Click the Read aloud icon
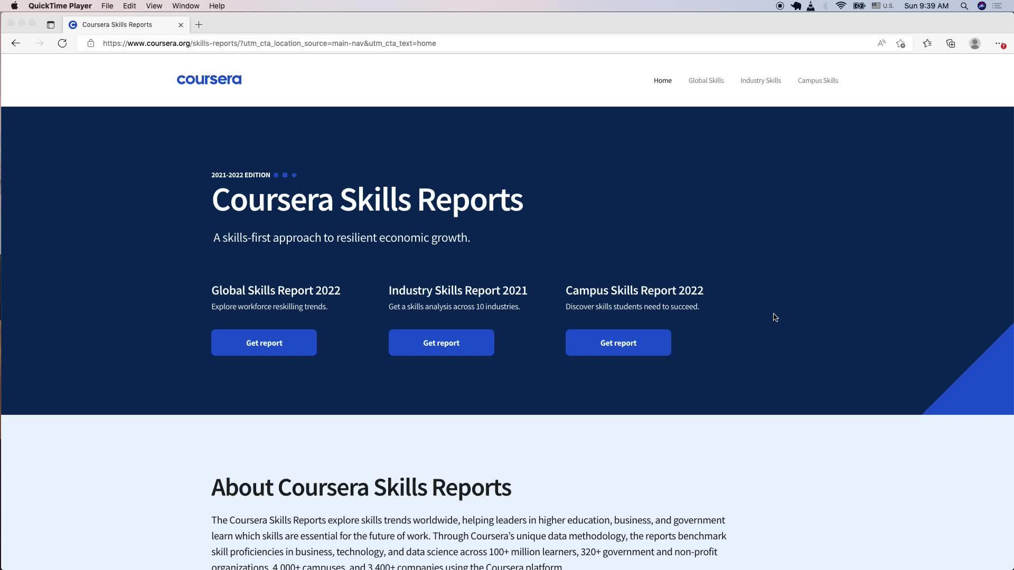This screenshot has width=1014, height=570. tap(881, 43)
